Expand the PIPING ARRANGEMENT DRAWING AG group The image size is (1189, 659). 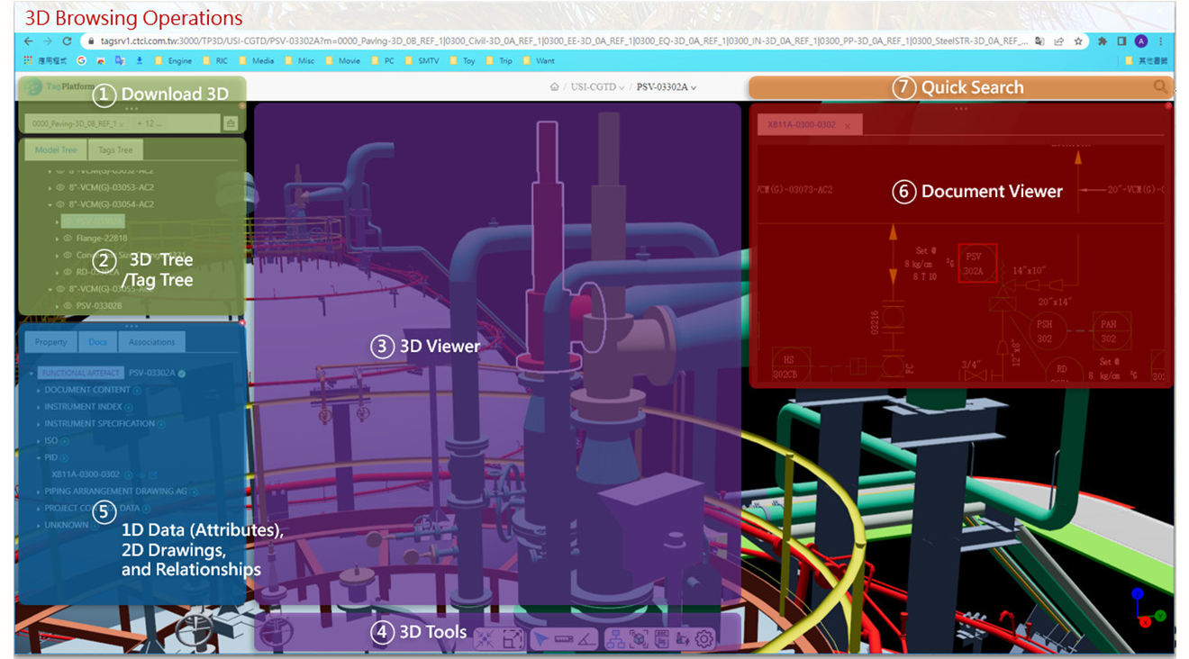[x=39, y=492]
